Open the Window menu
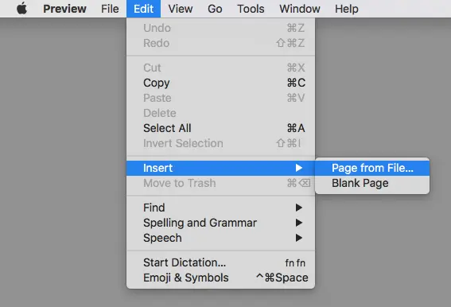 coord(300,9)
